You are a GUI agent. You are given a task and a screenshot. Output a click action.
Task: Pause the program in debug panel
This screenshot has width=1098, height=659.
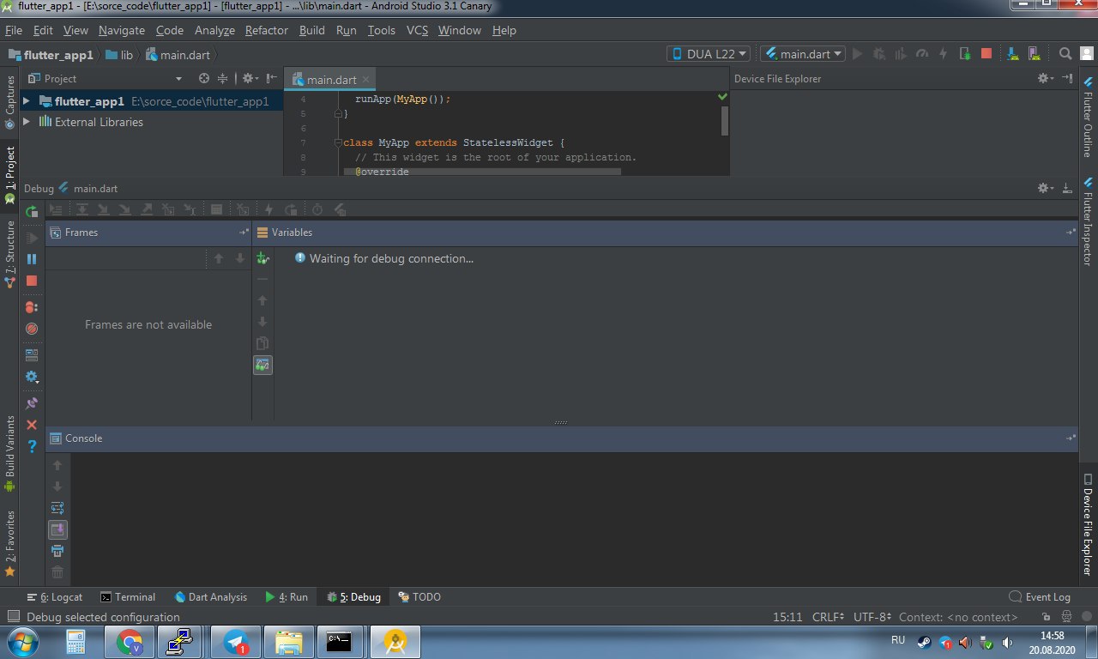coord(32,259)
